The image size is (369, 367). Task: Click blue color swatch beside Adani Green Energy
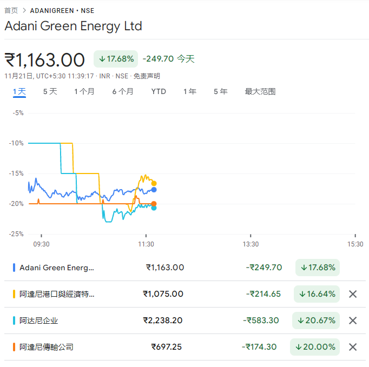tap(14, 268)
